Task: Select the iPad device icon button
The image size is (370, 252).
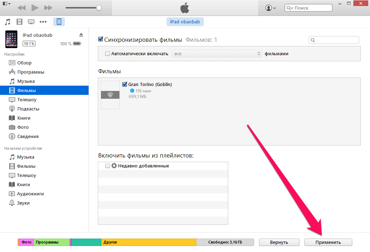Action: (x=59, y=22)
